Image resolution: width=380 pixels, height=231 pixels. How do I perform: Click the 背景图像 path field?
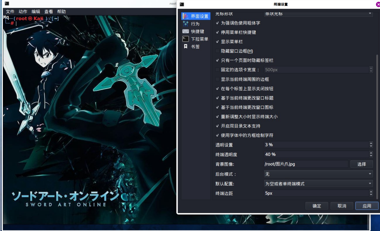click(x=306, y=164)
